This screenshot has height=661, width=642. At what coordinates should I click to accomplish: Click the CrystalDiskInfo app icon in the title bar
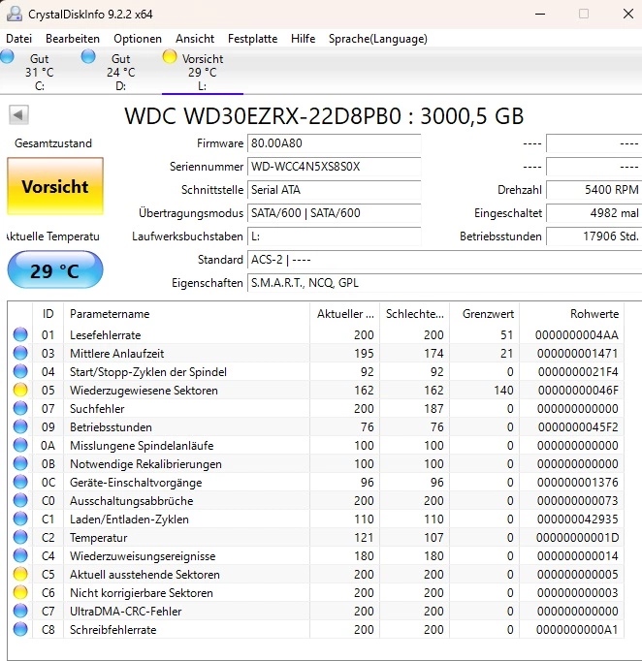(x=15, y=14)
